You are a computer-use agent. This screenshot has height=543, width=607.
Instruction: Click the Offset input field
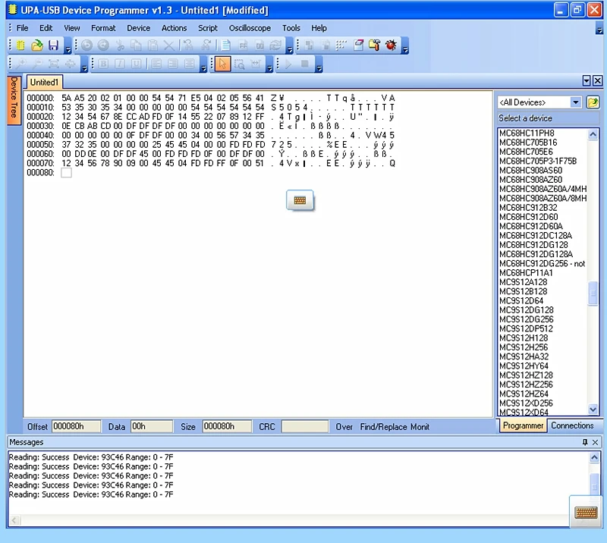click(76, 426)
